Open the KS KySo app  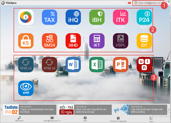click(26, 41)
